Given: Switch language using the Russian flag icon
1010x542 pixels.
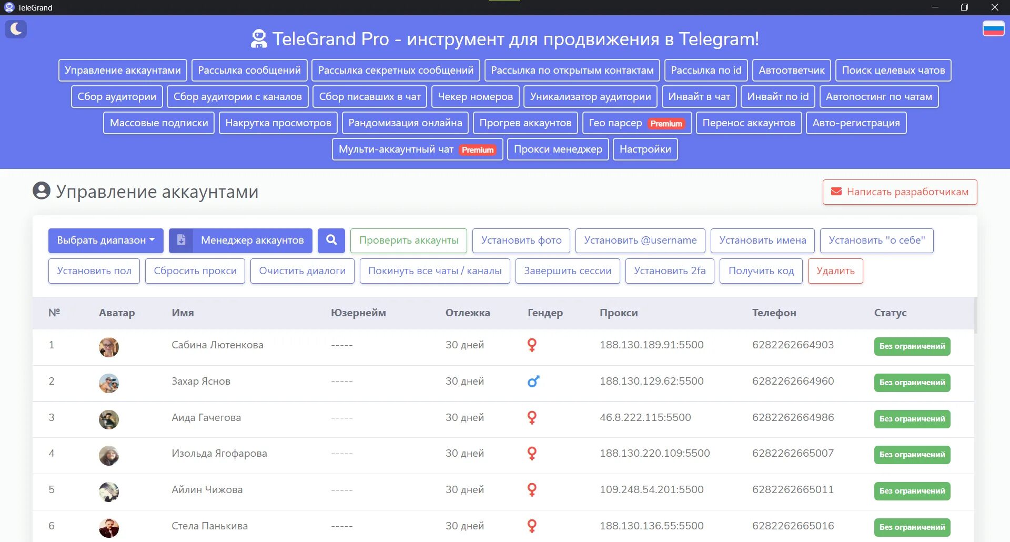Looking at the screenshot, I should click(993, 28).
